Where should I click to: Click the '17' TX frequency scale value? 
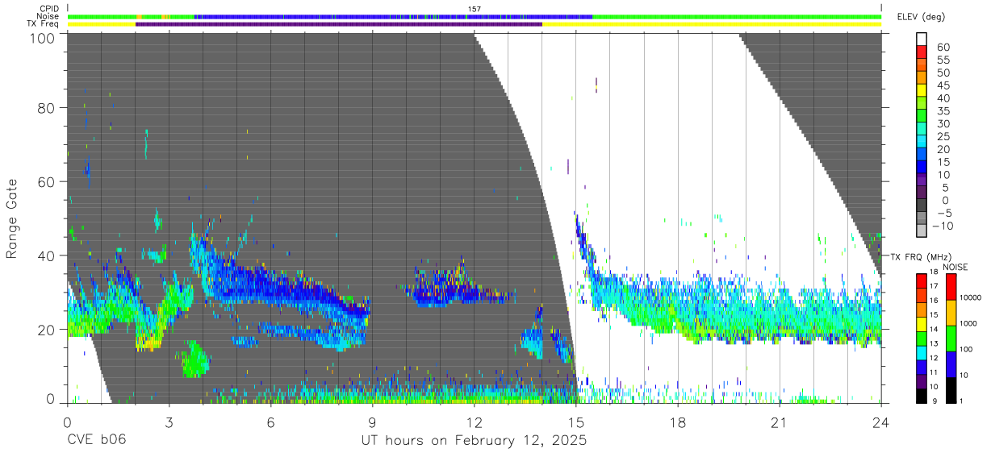coord(935,286)
